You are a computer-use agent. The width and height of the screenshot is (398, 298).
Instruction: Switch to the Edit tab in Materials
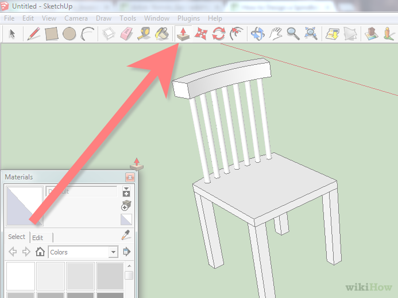tap(38, 237)
